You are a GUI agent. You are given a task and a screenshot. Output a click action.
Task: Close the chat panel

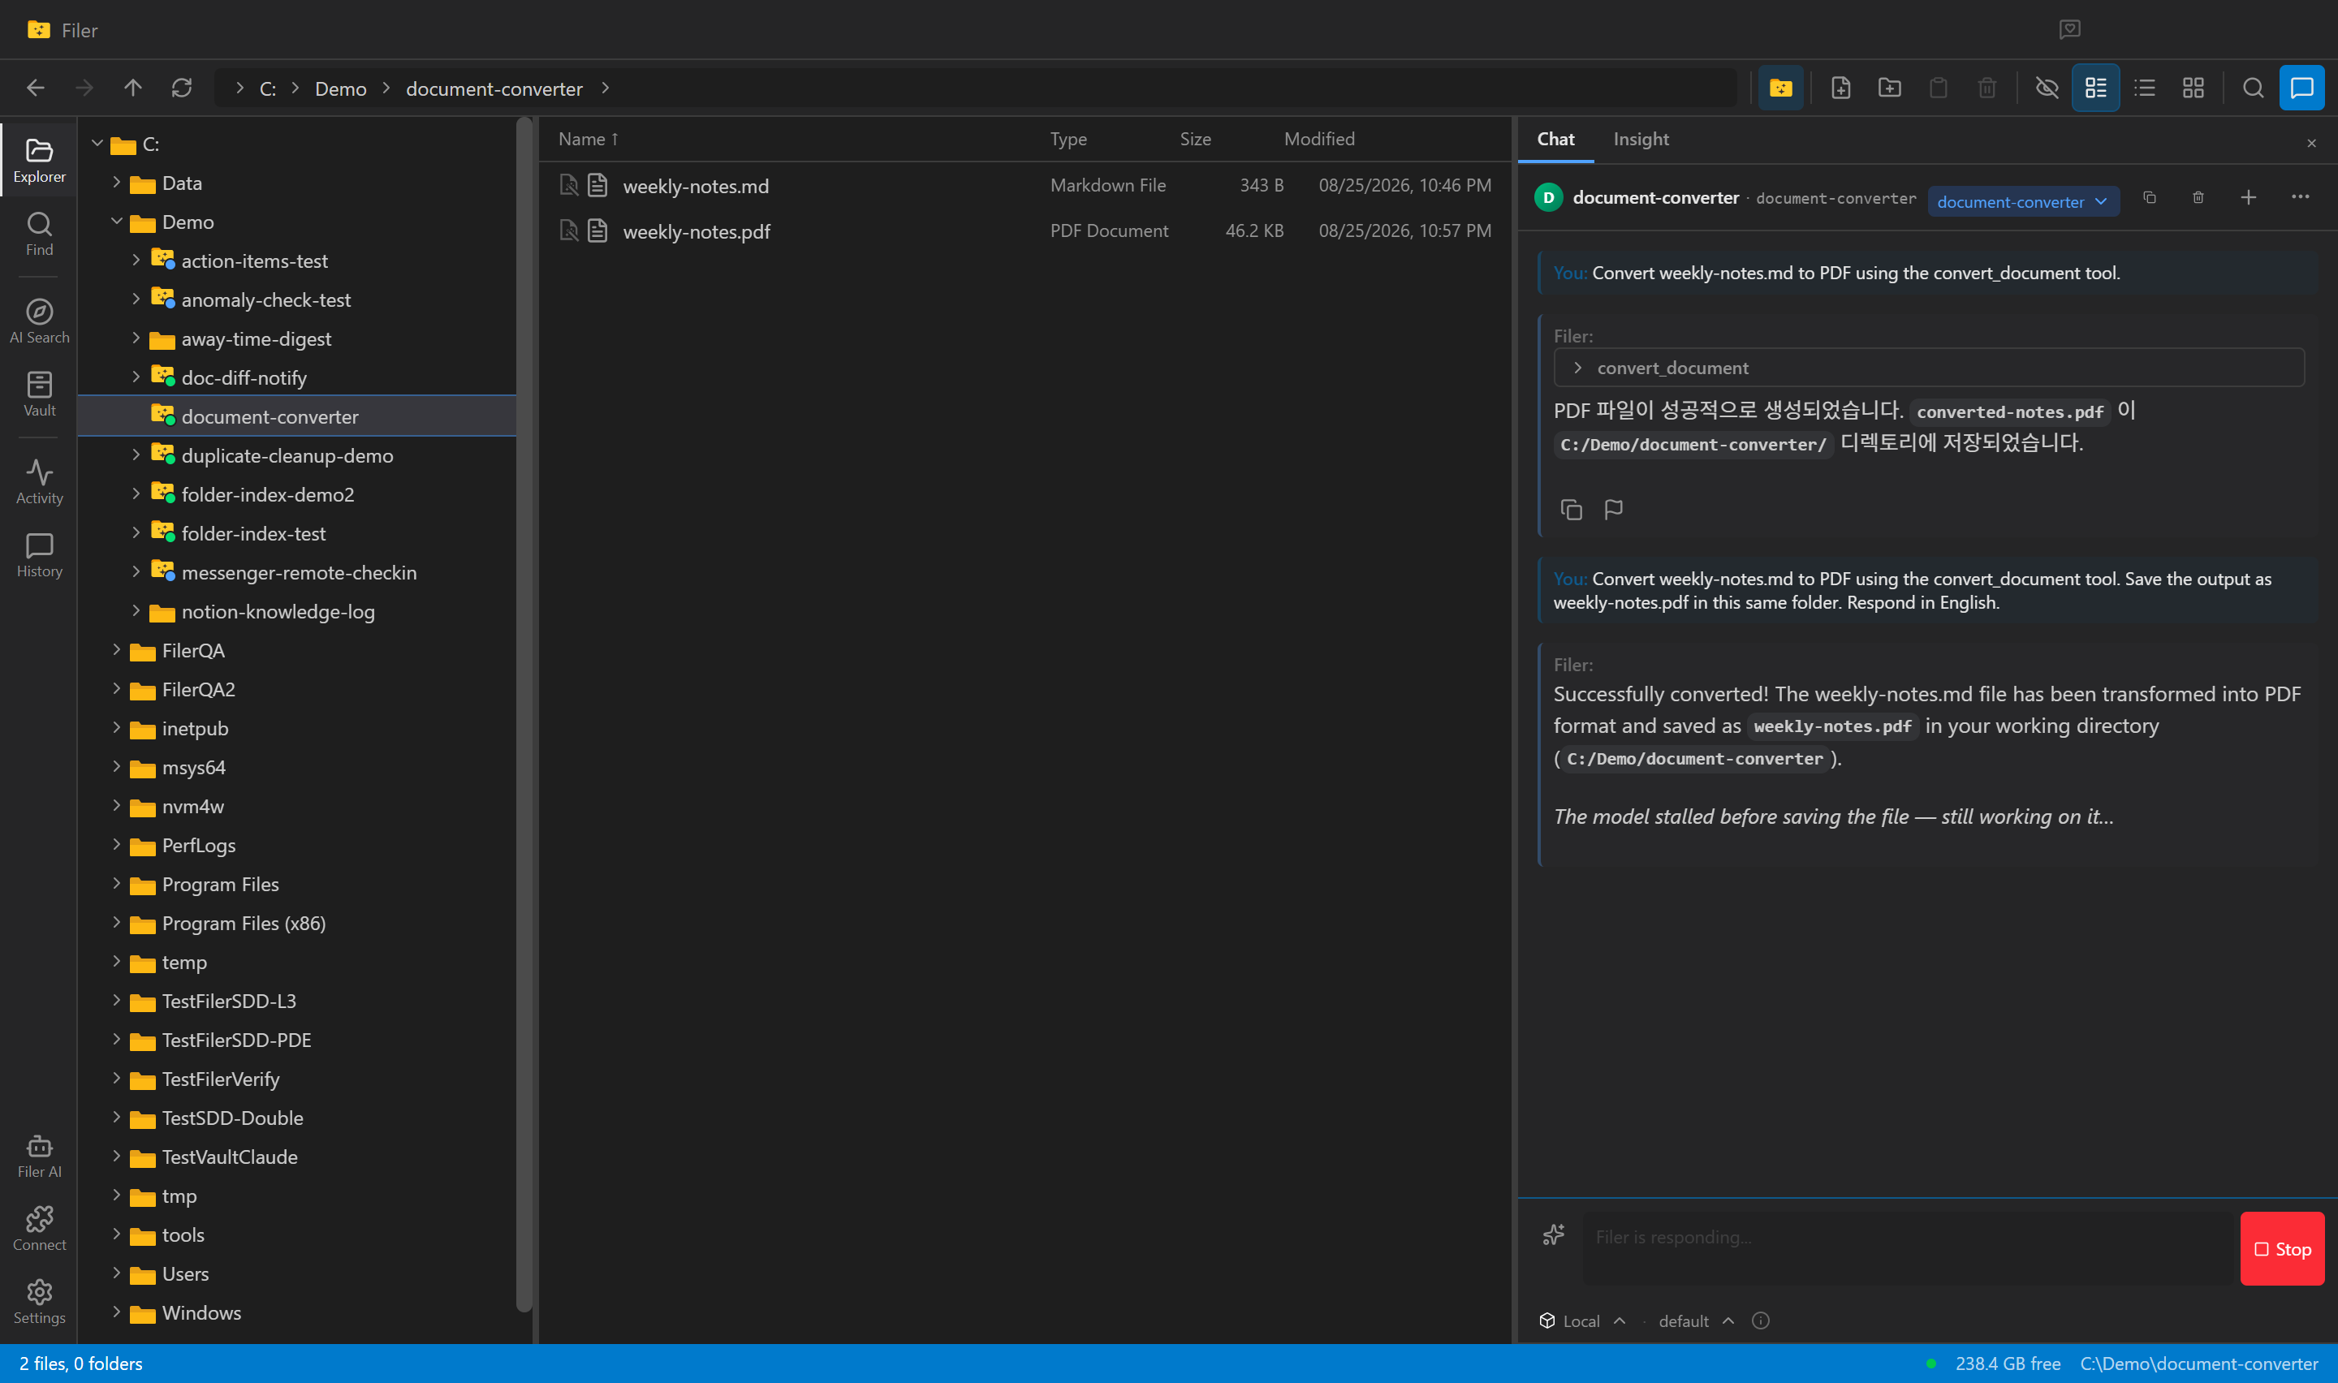2311,143
